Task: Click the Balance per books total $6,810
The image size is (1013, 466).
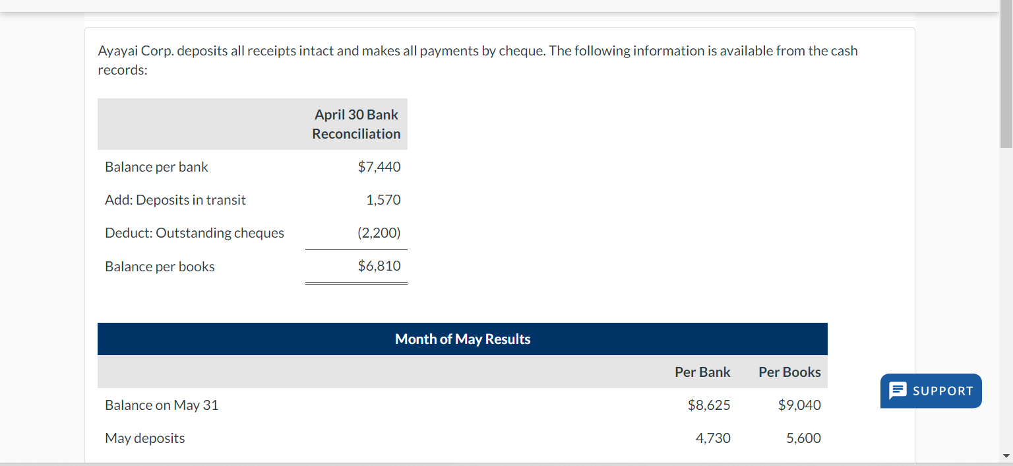Action: coord(379,266)
